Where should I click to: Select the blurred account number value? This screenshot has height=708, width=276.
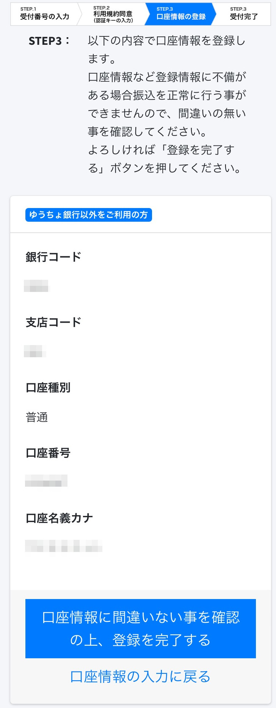(46, 481)
